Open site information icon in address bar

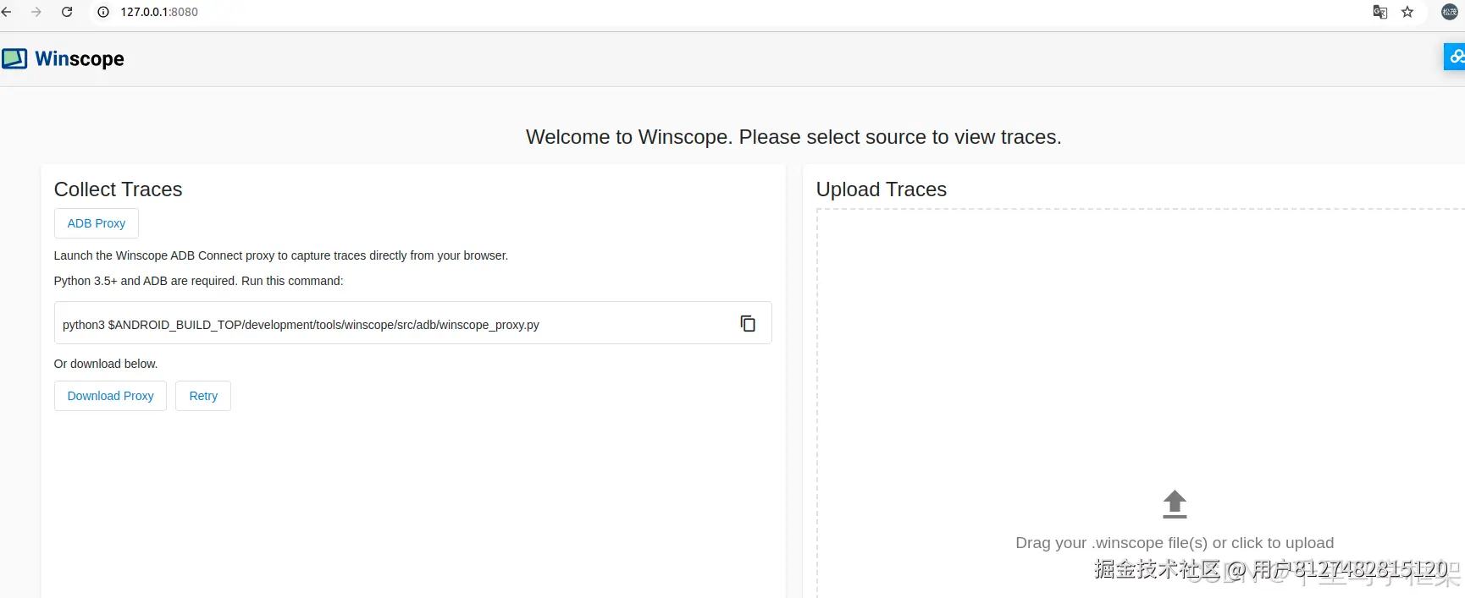click(103, 12)
